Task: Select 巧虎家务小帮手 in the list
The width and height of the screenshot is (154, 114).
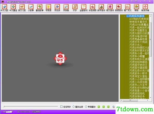Action: (x=138, y=74)
